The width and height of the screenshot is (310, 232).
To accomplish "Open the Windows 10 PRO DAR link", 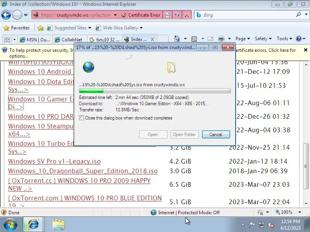I will (x=41, y=116).
